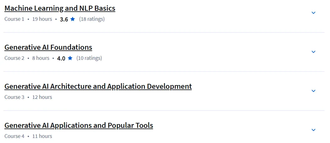
Task: Open the Machine Learning and NLP Basics course
Action: 60,8
